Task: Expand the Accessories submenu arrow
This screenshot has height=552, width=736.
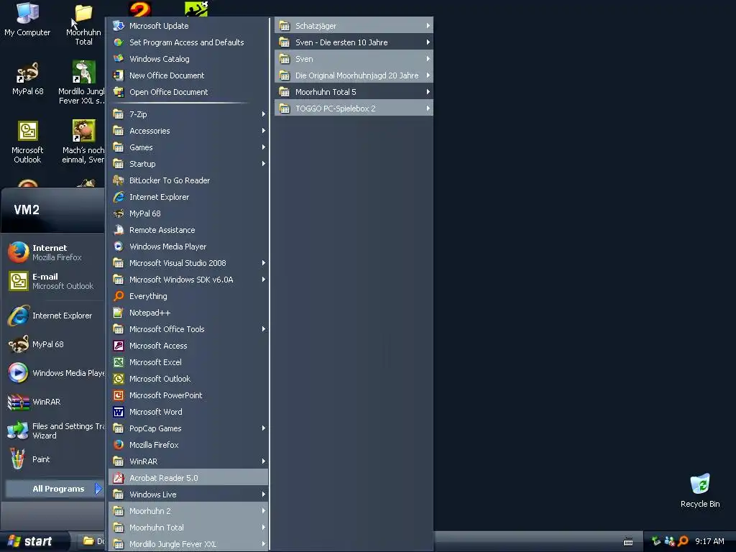Action: (x=263, y=131)
